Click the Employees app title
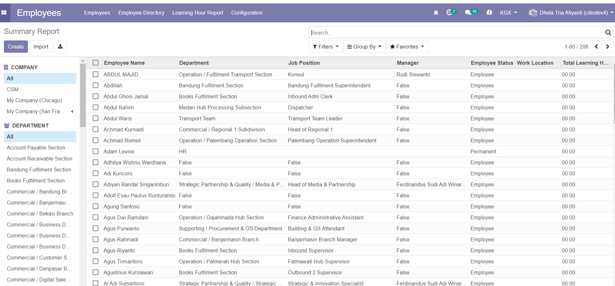This screenshot has height=286, width=615. coord(39,13)
